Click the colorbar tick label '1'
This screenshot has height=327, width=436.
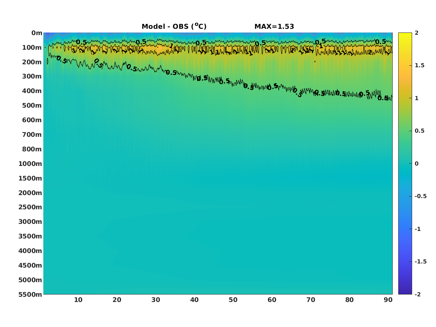pyautogui.click(x=417, y=98)
